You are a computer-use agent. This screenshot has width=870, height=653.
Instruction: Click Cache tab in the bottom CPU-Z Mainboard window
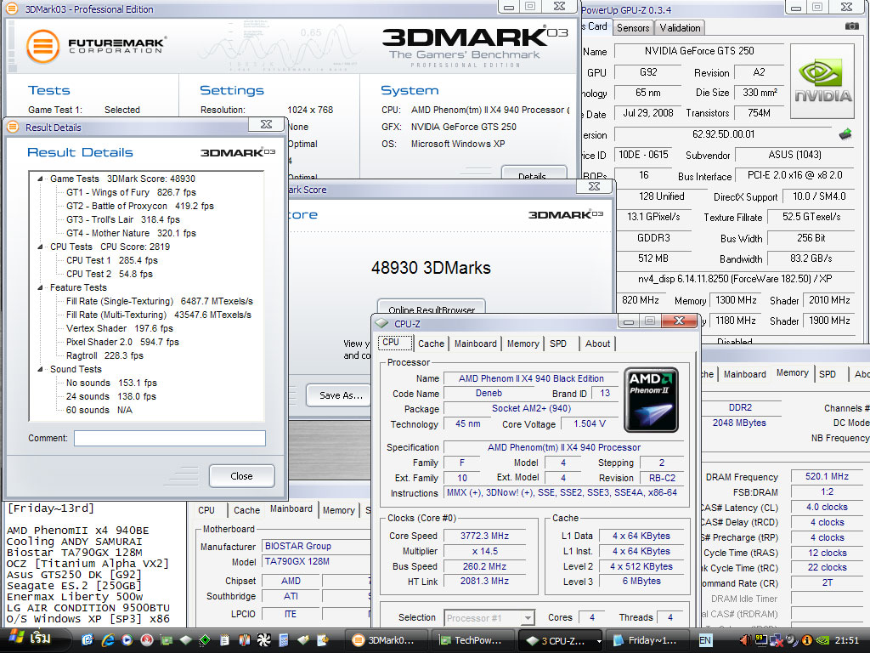click(246, 510)
